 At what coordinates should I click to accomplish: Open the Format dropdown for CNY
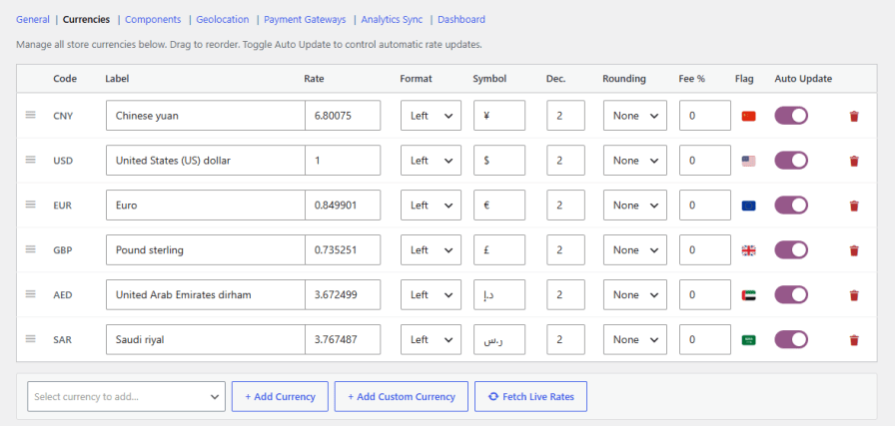point(431,116)
